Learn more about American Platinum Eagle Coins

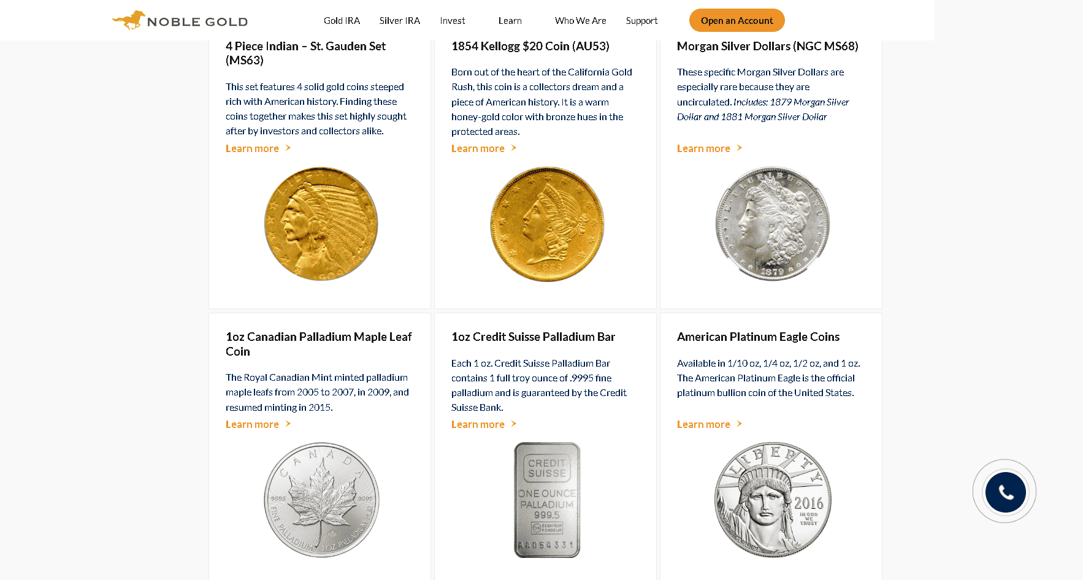pos(703,424)
